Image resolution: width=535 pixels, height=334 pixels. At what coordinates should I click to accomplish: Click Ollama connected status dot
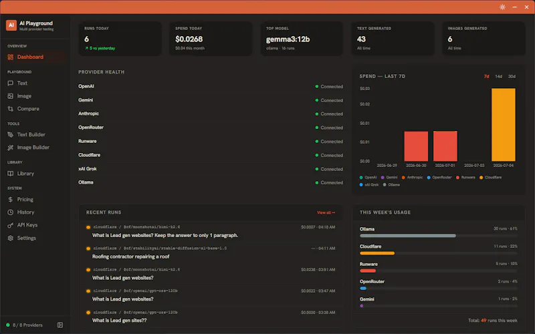pos(317,182)
